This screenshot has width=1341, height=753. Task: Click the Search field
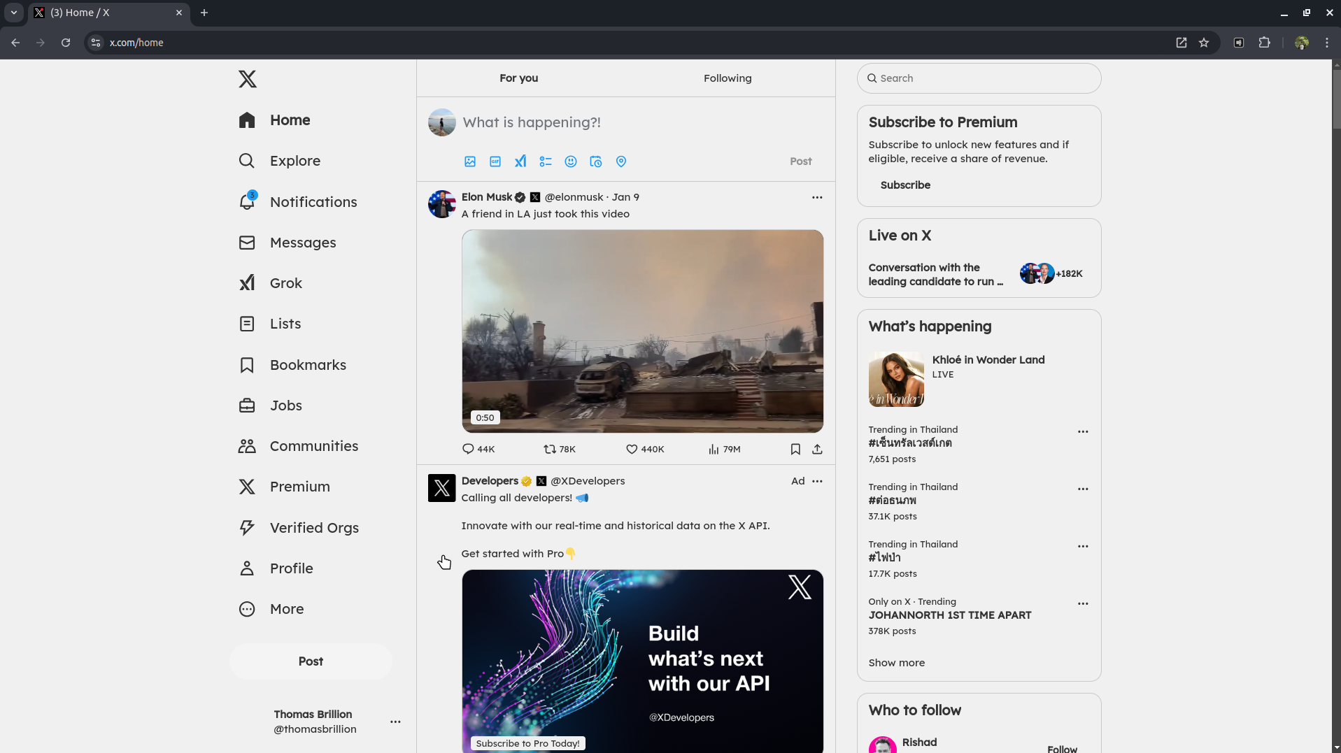tap(978, 78)
